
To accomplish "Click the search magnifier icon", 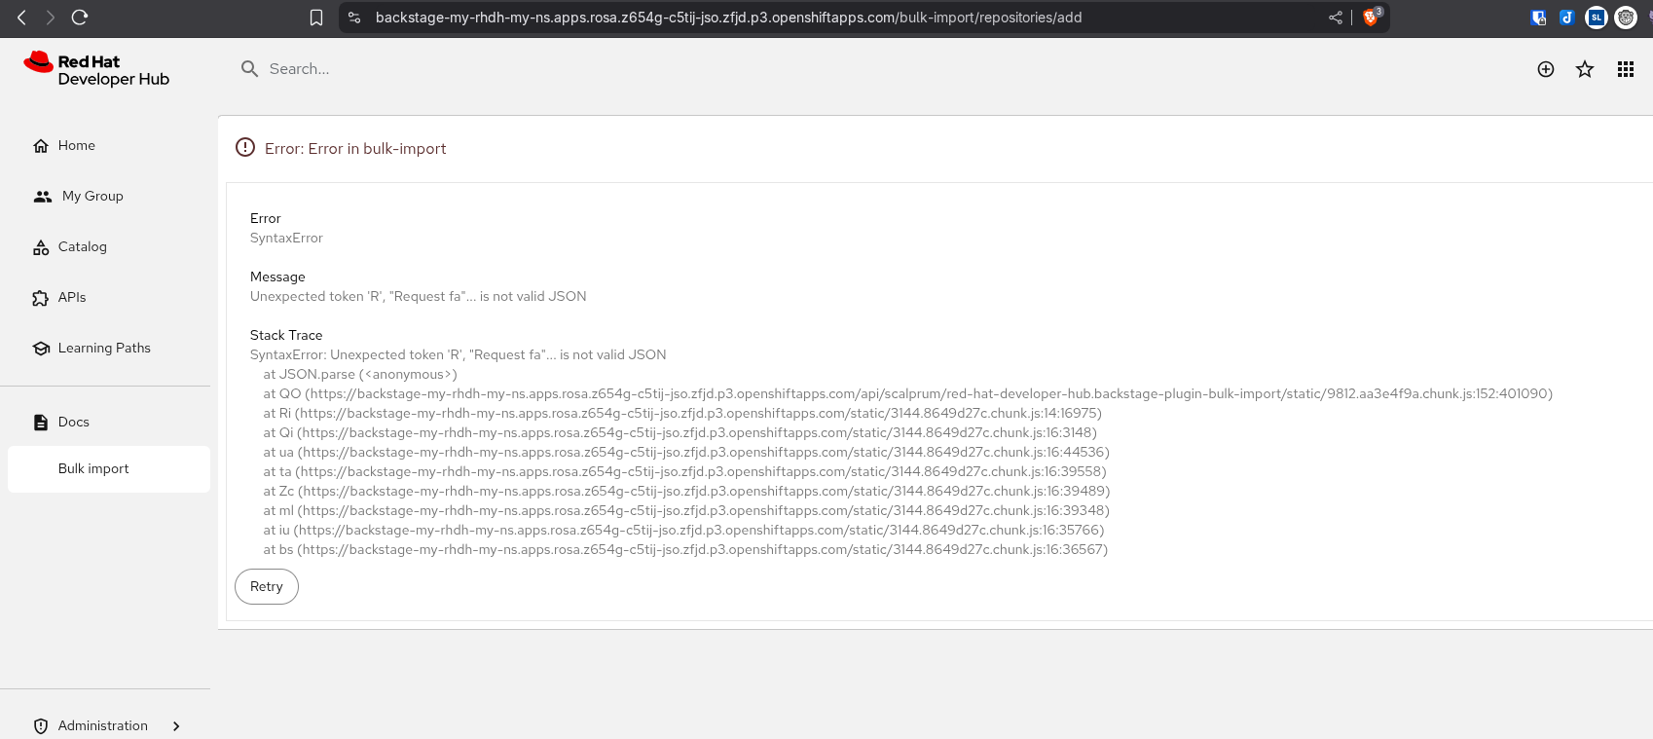I will (250, 69).
